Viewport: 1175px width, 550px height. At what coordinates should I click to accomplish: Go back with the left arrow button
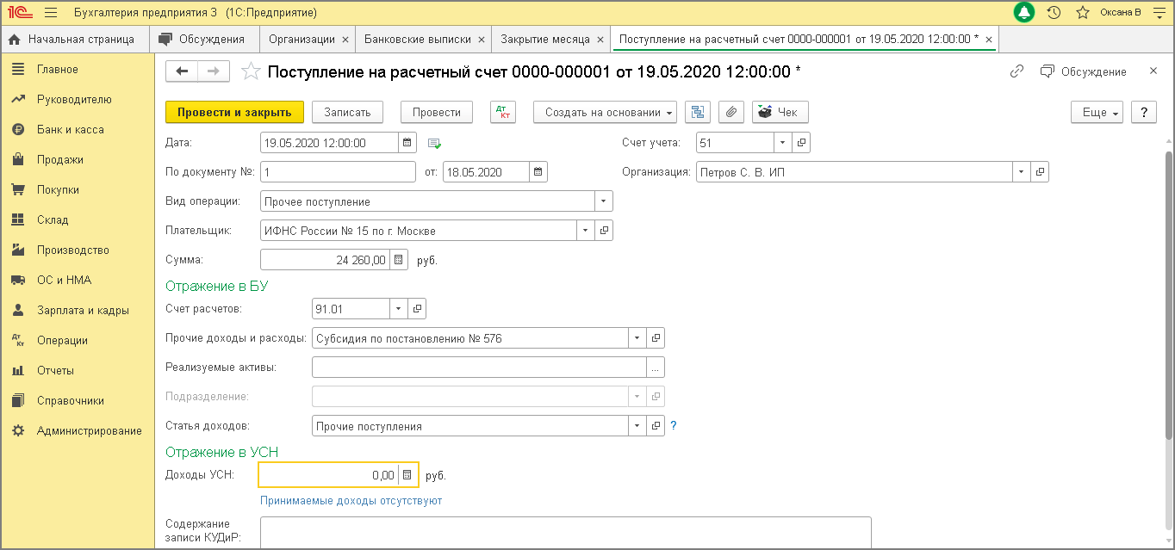point(182,71)
